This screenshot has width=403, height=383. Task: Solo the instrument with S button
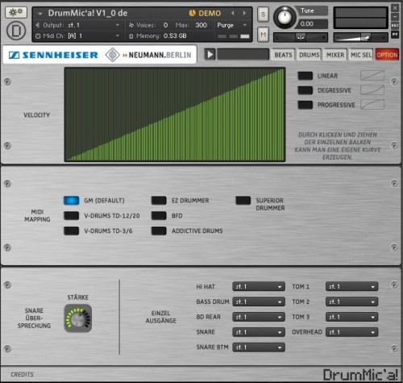(x=263, y=15)
